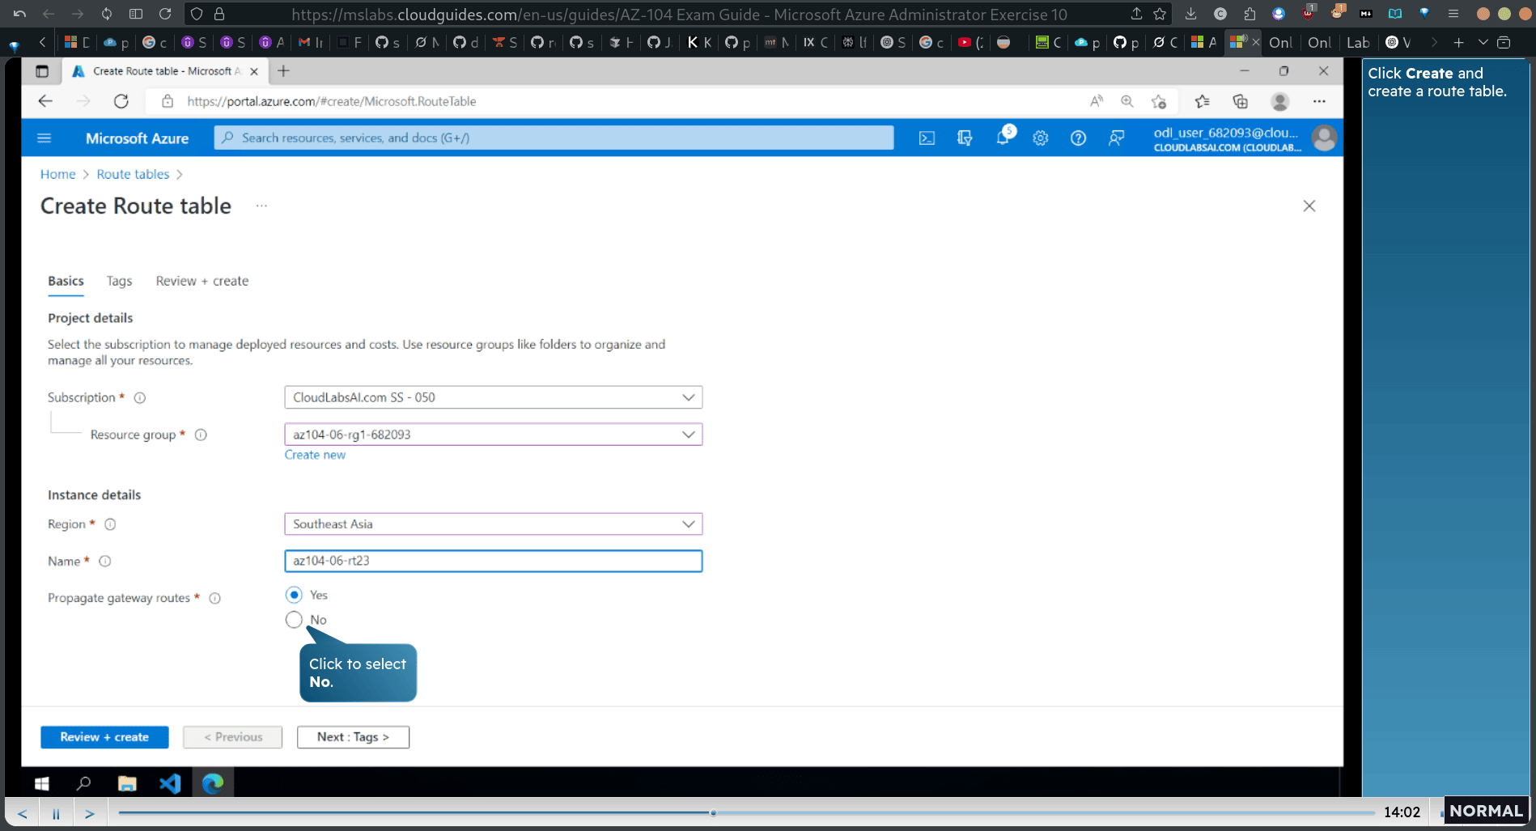The height and width of the screenshot is (831, 1536).
Task: Pause the guide playback
Action: point(56,813)
